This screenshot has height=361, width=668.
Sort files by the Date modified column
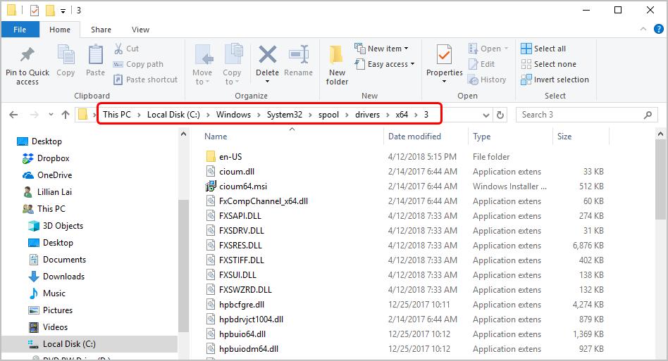(414, 137)
